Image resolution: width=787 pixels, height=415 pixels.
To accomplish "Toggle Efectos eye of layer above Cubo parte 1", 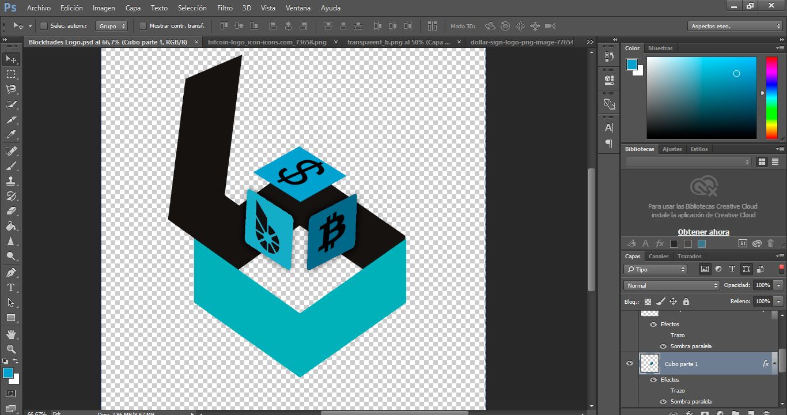I will point(653,325).
